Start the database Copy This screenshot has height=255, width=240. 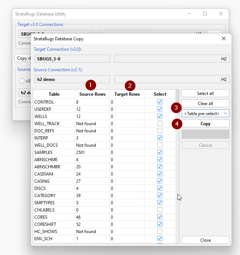click(205, 124)
